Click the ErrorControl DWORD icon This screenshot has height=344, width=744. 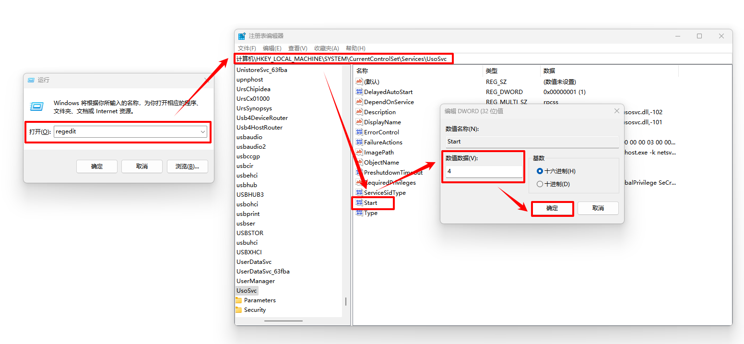359,132
